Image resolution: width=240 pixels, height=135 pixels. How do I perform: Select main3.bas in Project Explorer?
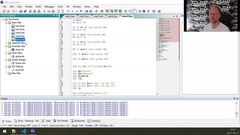coord(20,29)
